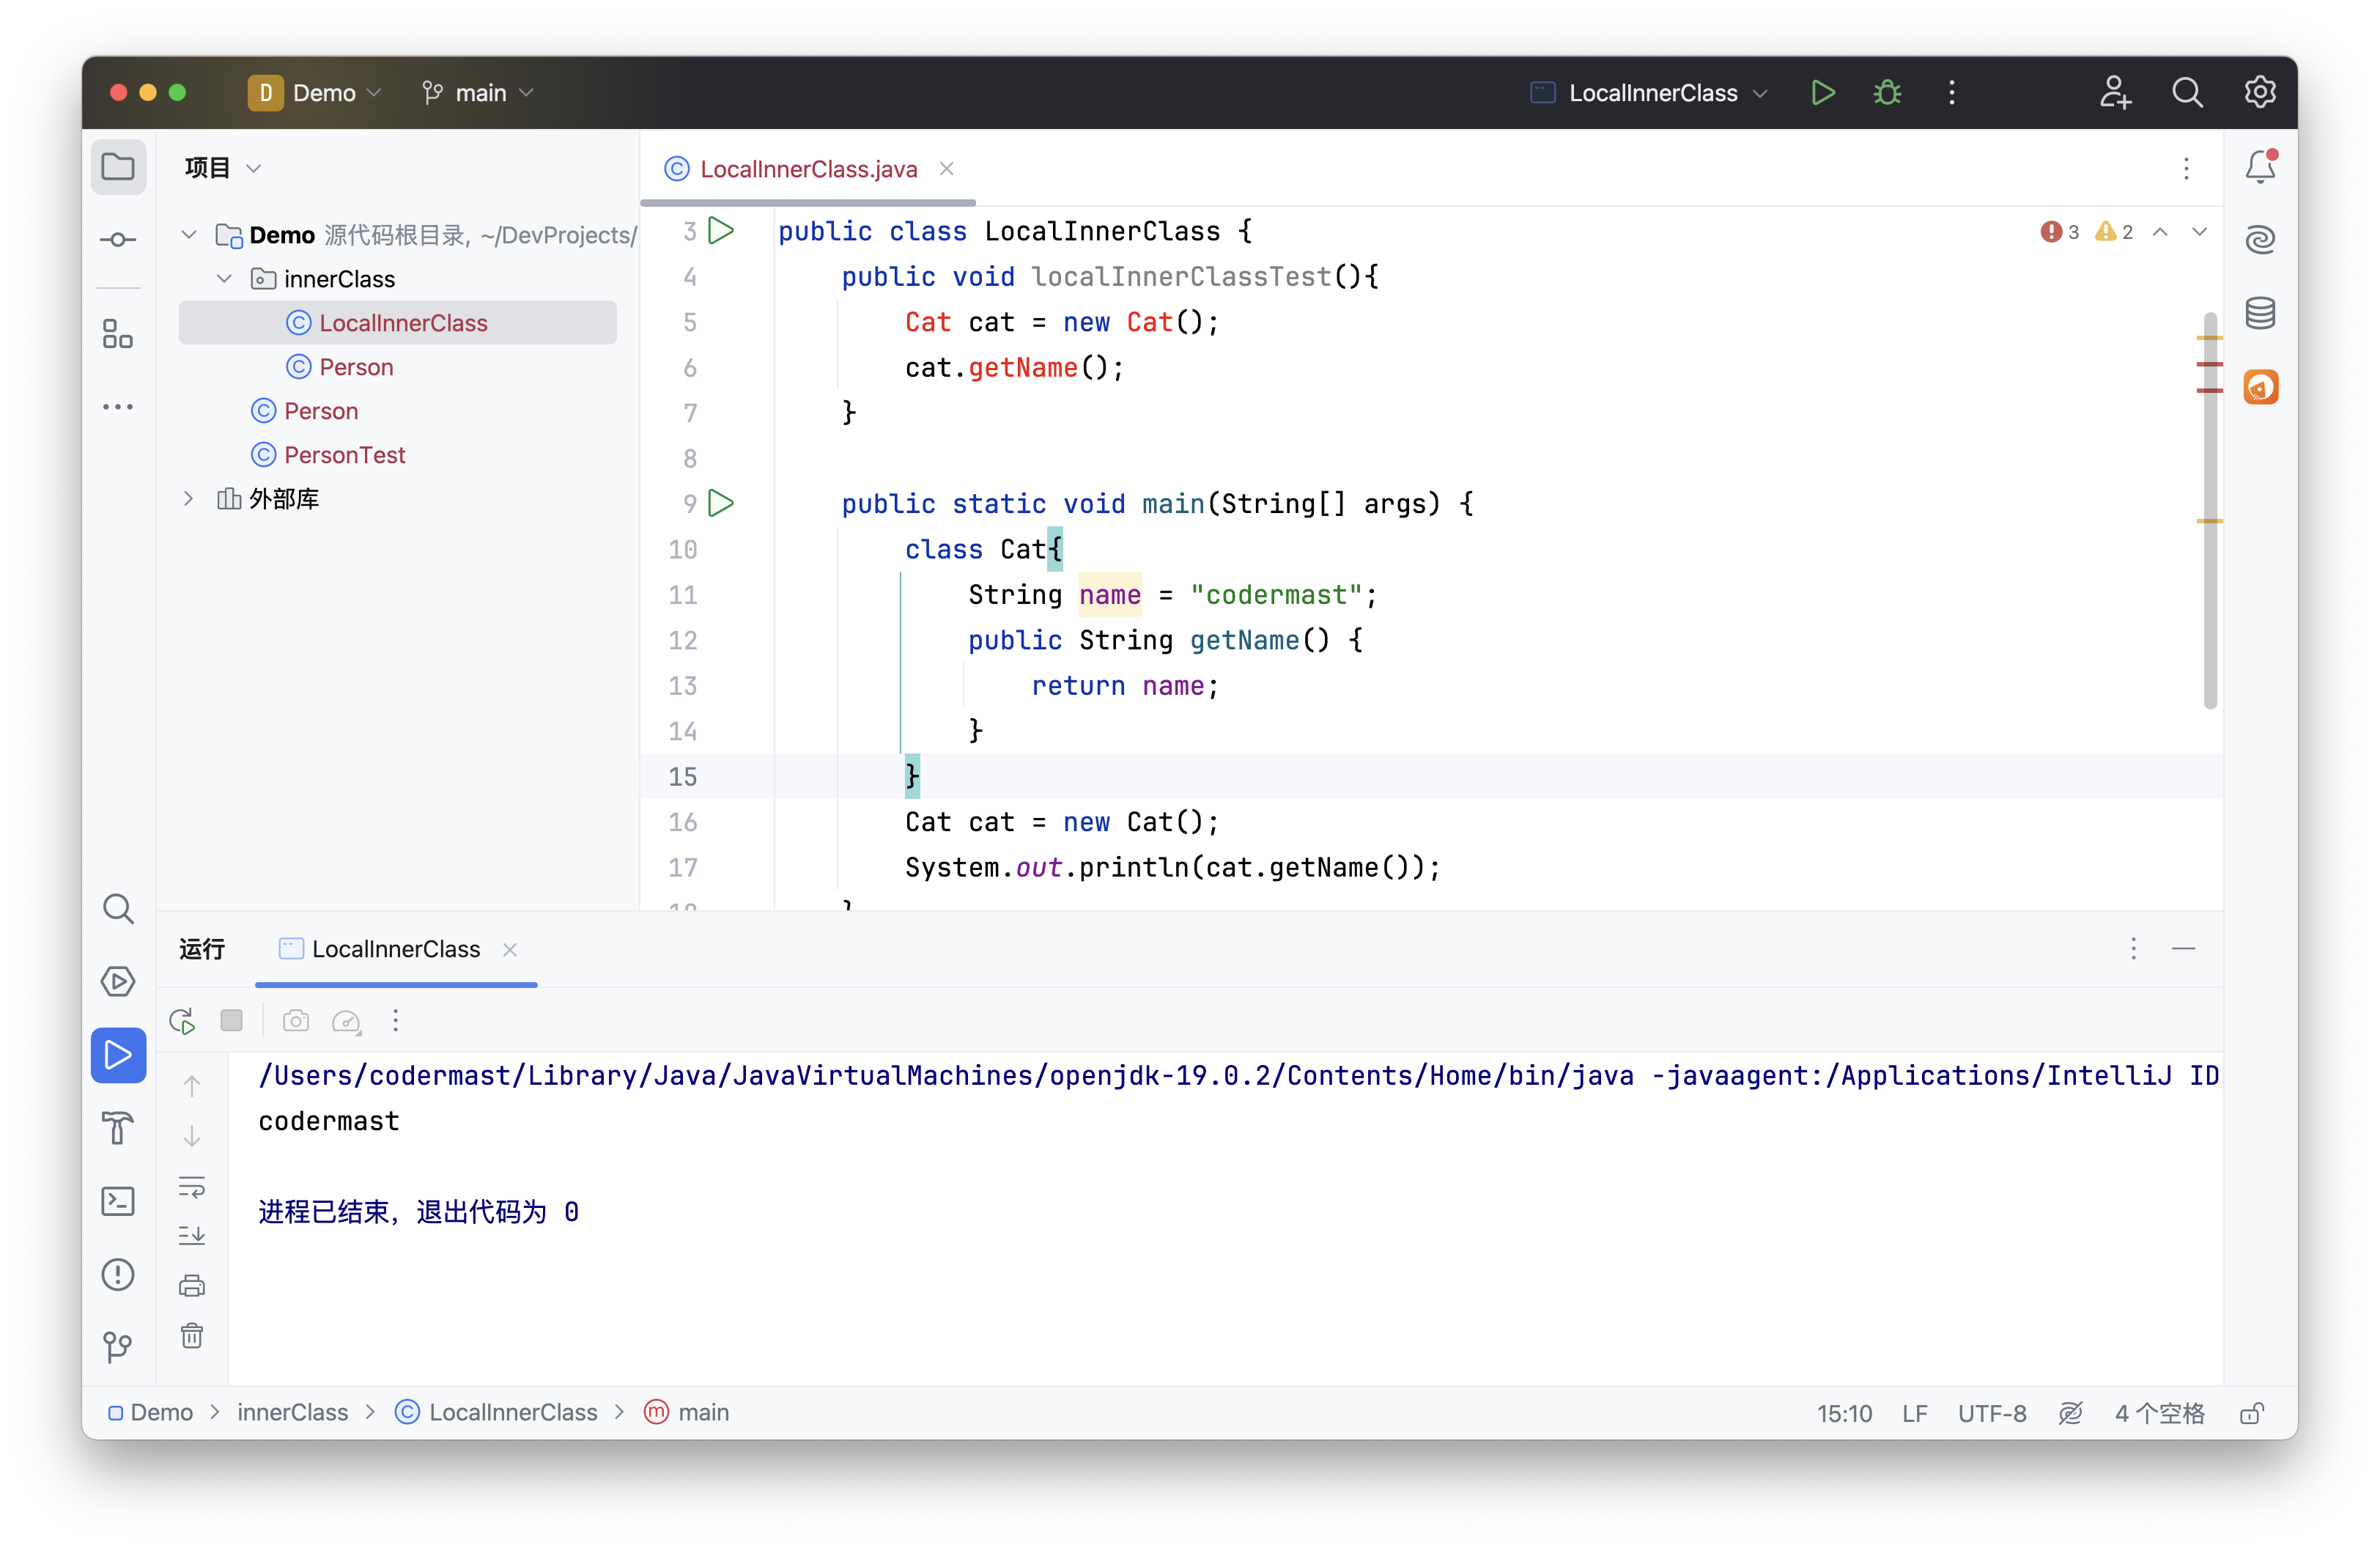The width and height of the screenshot is (2380, 1548).
Task: Click the innerClass breadcrumb in status bar
Action: coord(292,1412)
